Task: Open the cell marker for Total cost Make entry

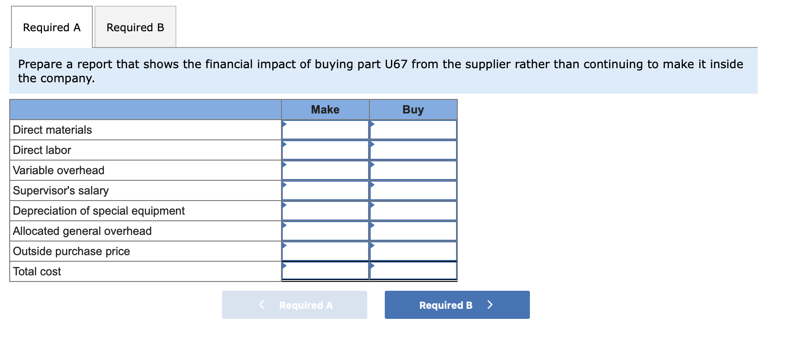Action: [x=285, y=265]
